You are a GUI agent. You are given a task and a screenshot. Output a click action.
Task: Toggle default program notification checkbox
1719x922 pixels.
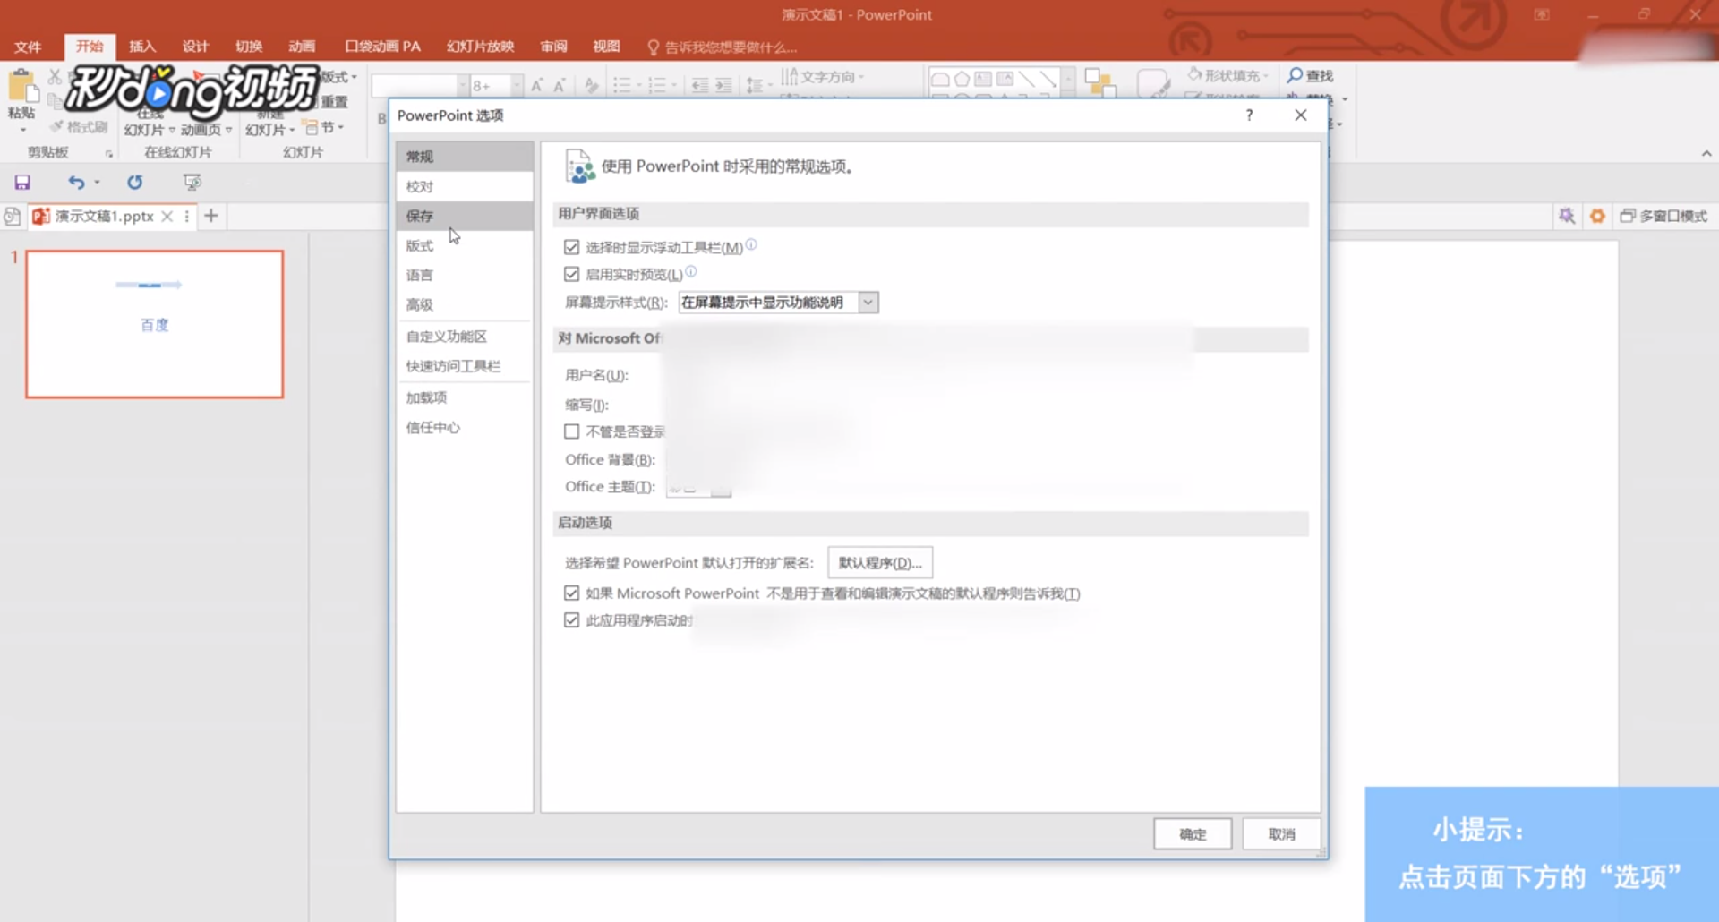(572, 593)
